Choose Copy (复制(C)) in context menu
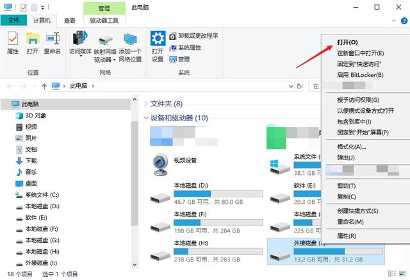This screenshot has width=410, height=280. [x=347, y=197]
